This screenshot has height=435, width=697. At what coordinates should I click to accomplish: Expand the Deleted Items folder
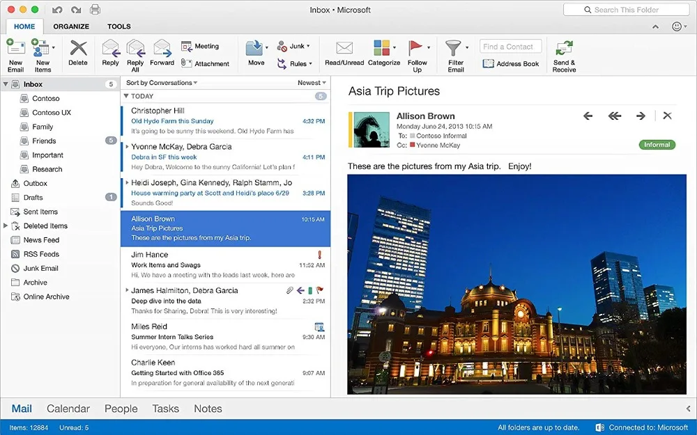coord(6,226)
